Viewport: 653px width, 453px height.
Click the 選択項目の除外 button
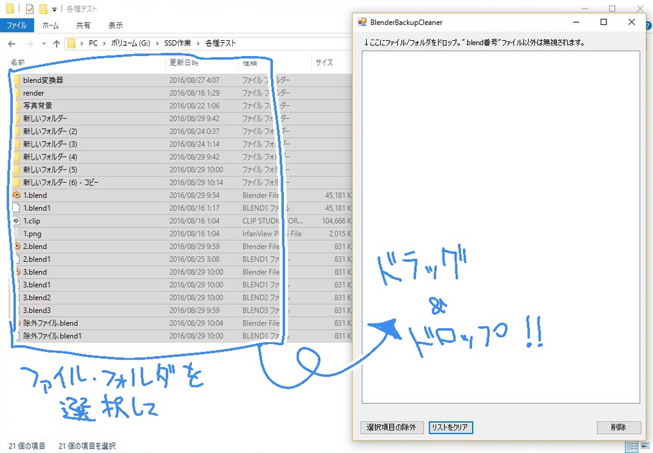[392, 428]
